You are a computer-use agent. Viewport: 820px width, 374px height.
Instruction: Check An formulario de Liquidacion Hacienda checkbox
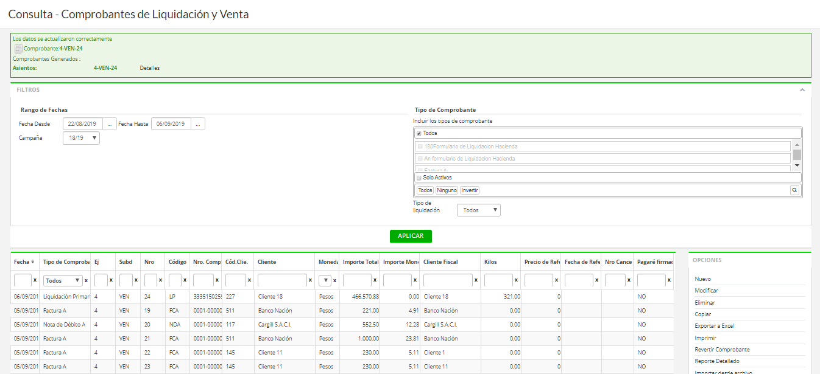click(420, 159)
